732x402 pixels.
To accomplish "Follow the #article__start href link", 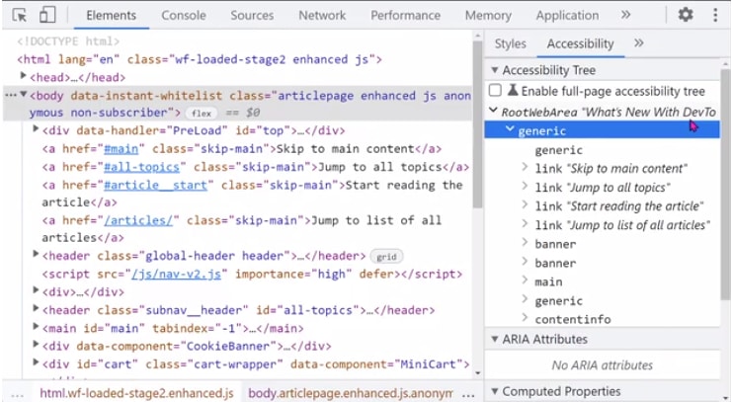I will point(155,186).
